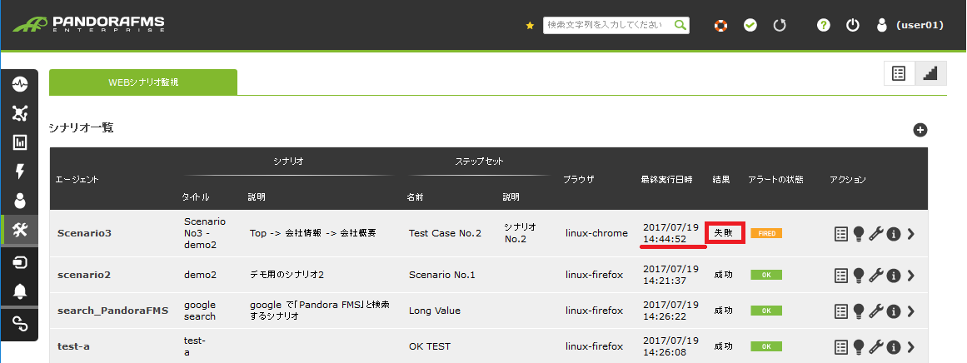Open list icon for test-a row
The width and height of the screenshot is (967, 363).
840,347
